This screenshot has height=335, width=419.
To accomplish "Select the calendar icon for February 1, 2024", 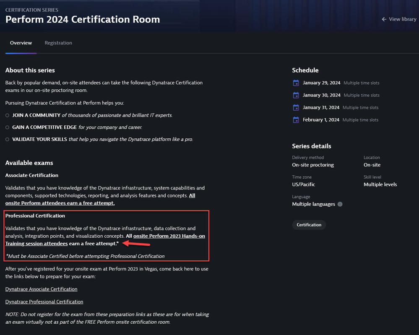I will pos(296,120).
